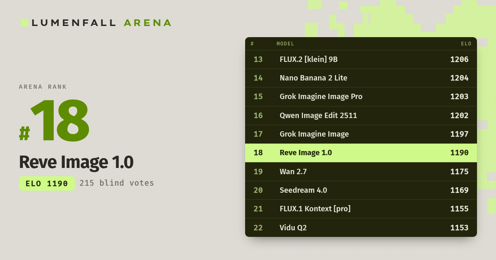This screenshot has height=260, width=496.
Task: Click the FLUX.1 Kontext [pro] entry
Action: point(361,209)
